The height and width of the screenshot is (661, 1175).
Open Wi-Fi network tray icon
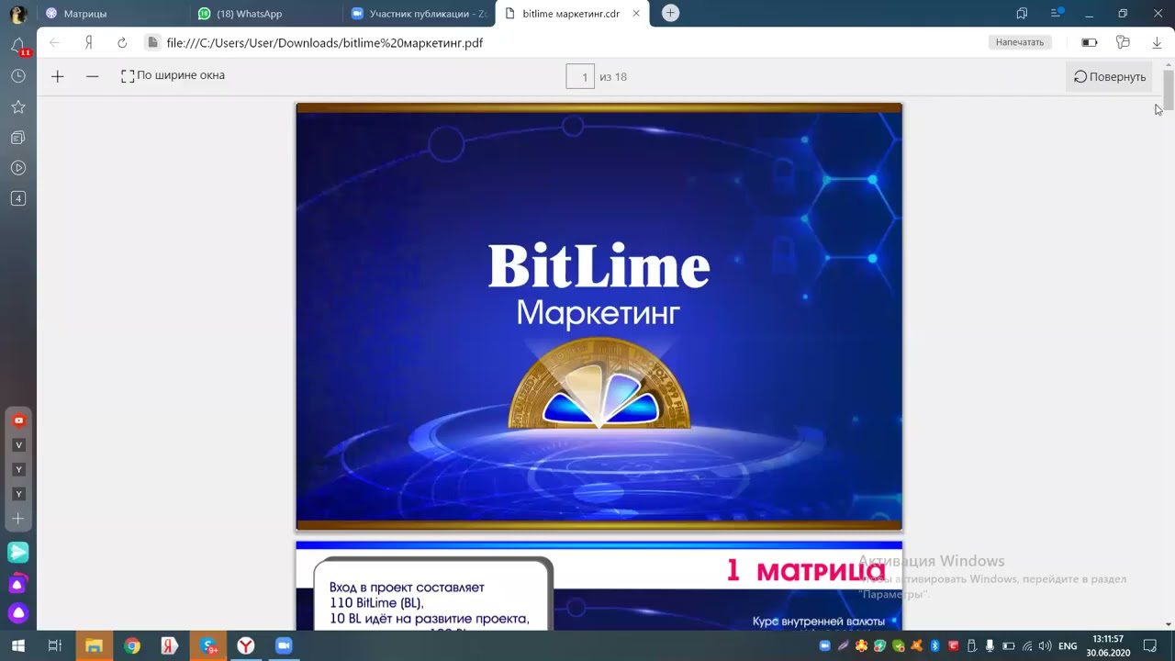pos(1027,646)
